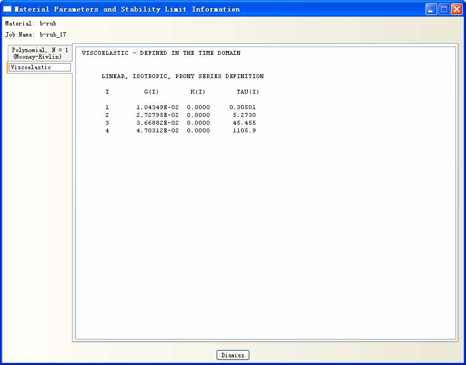Click the G value 4.70312E-02
This screenshot has height=365, width=466.
click(157, 131)
